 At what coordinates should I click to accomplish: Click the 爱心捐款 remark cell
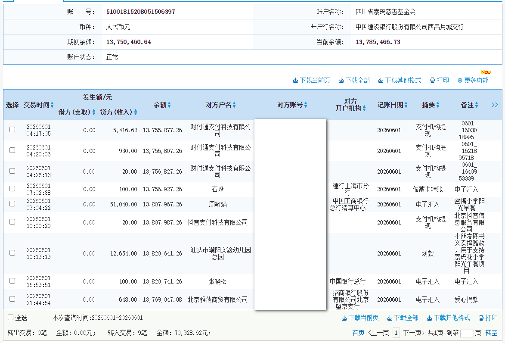[x=466, y=300]
